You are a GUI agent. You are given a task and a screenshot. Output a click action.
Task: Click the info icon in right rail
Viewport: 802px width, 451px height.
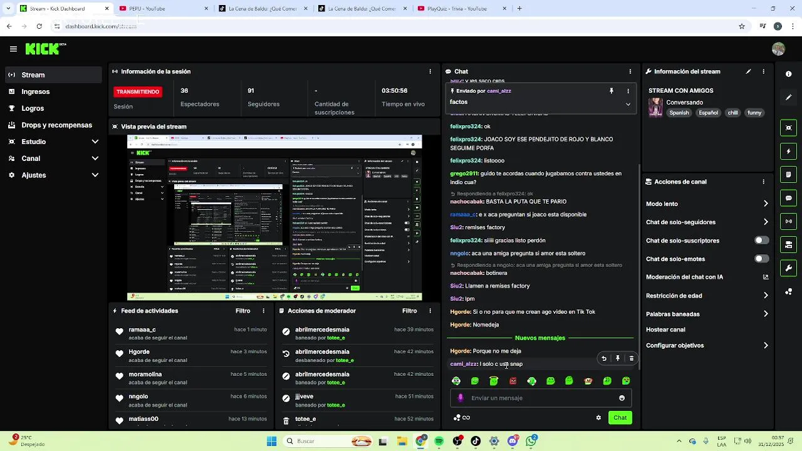788,74
